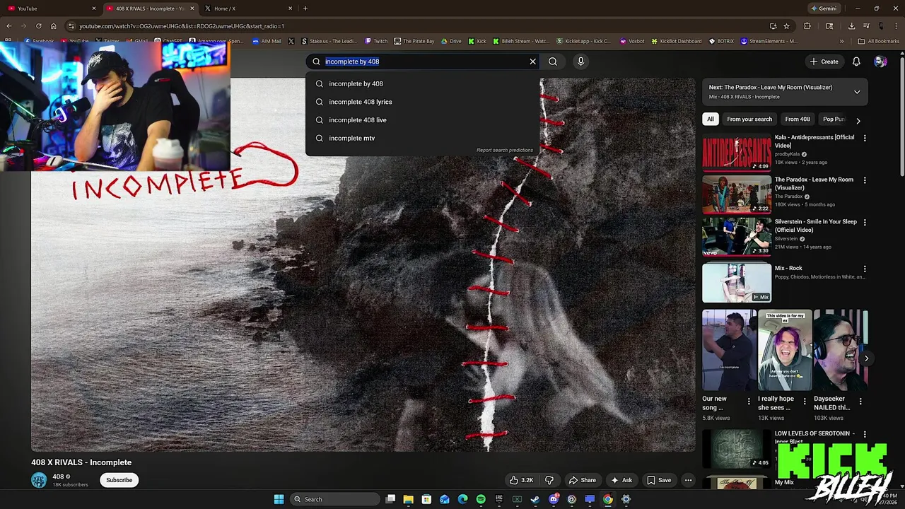Click the browser back arrow
Image resolution: width=905 pixels, height=509 pixels.
tap(8, 26)
